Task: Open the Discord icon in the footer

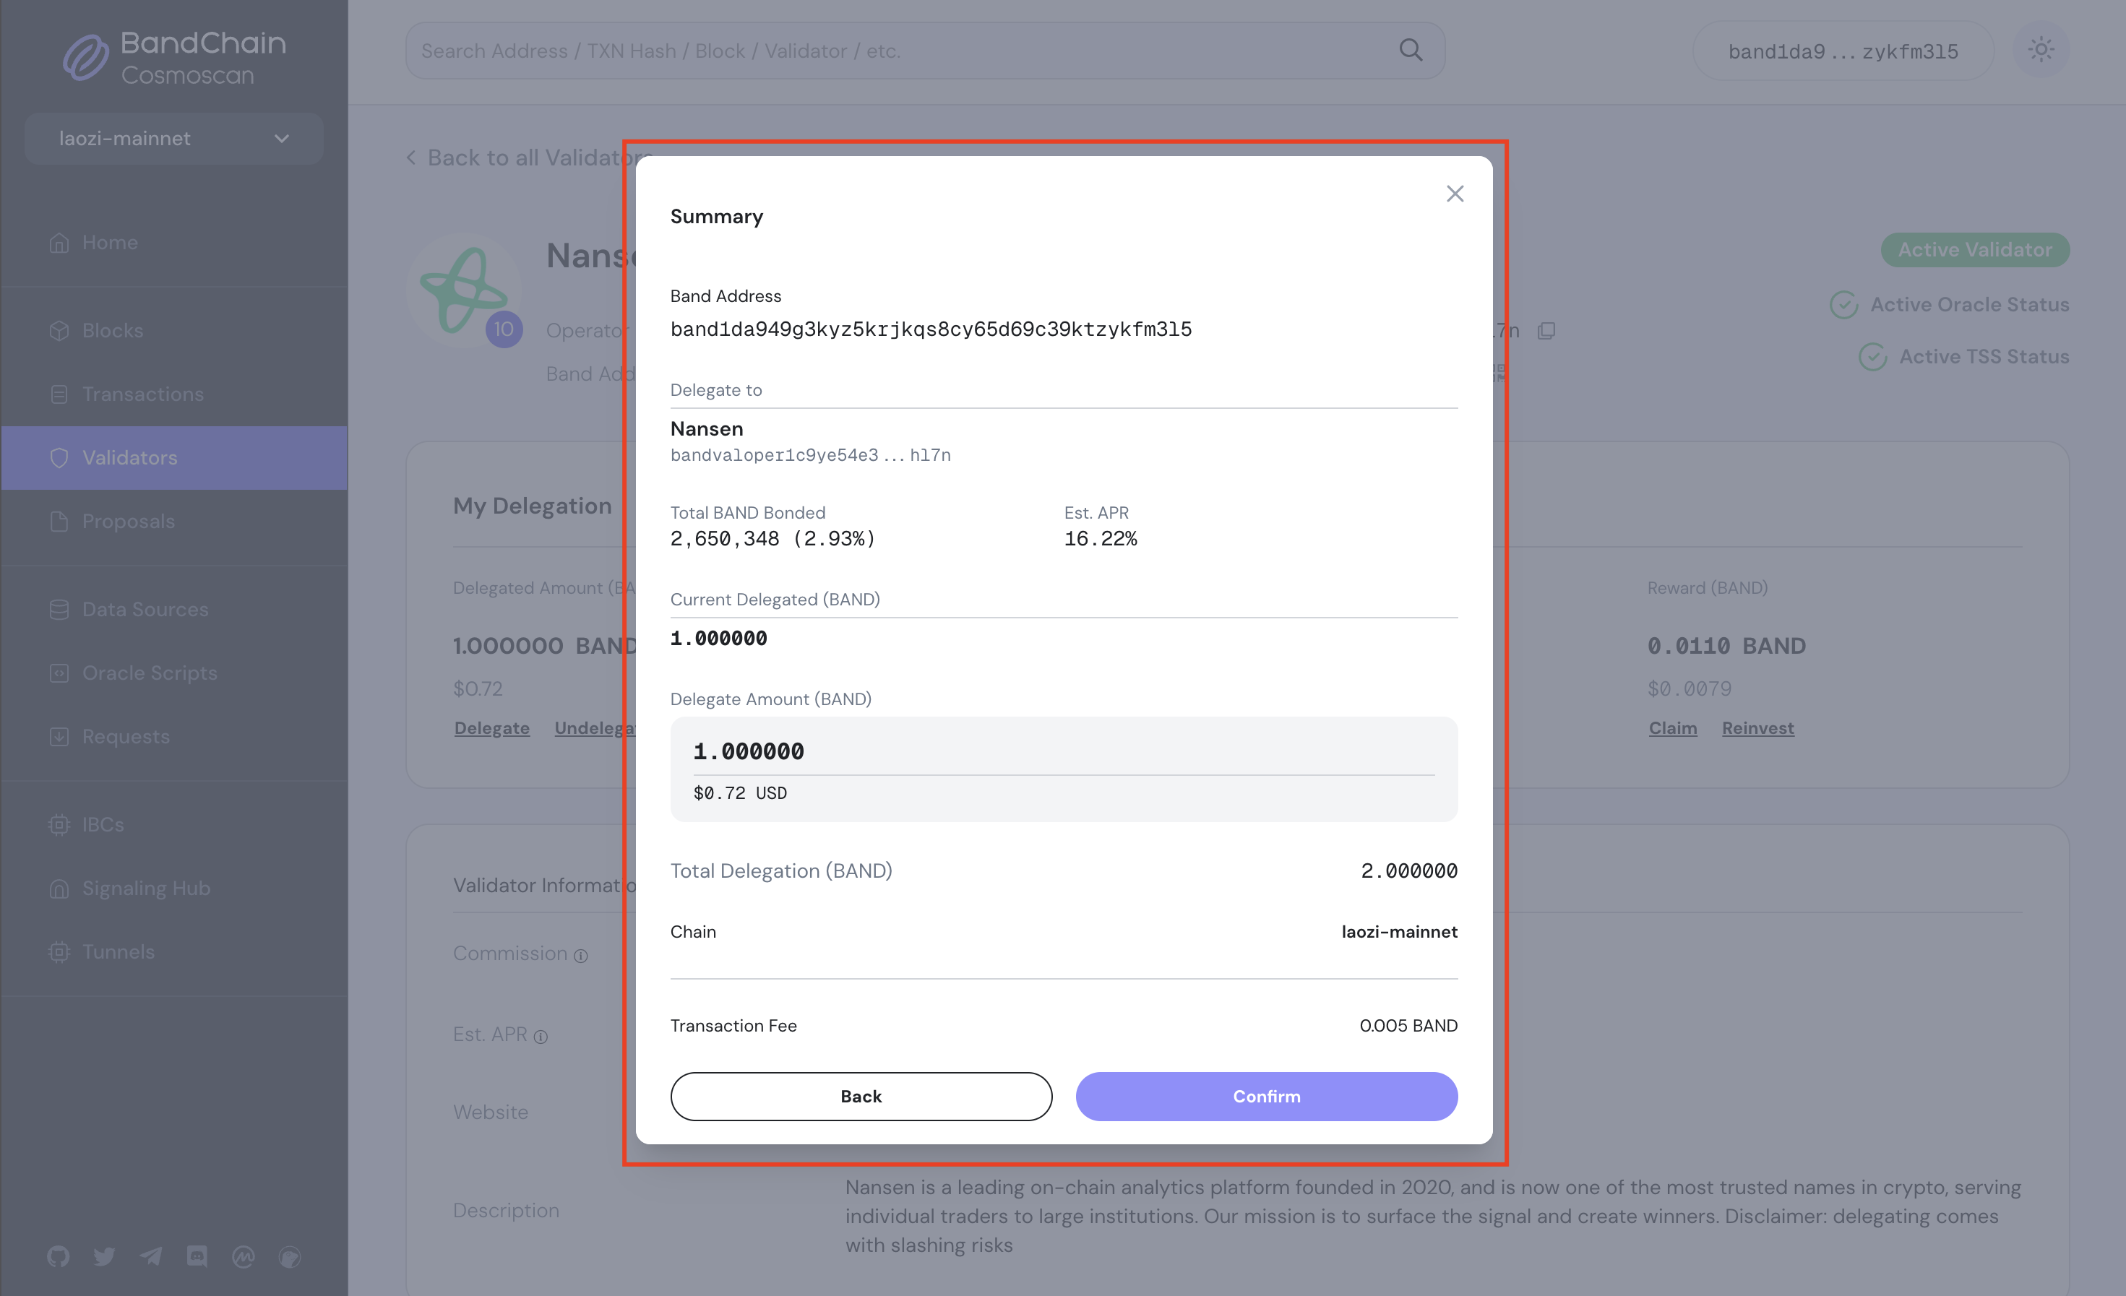Action: [197, 1256]
